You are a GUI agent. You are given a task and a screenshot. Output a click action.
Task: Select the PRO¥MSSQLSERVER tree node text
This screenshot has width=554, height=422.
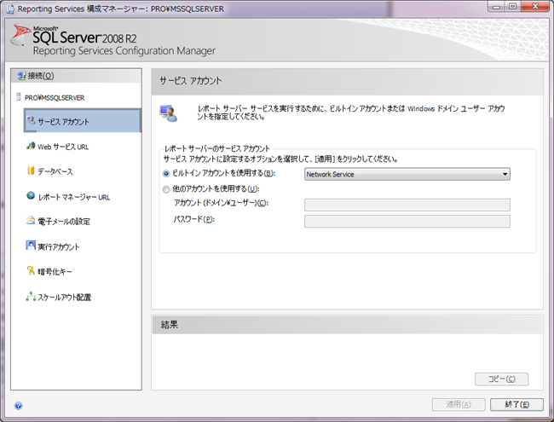[55, 98]
